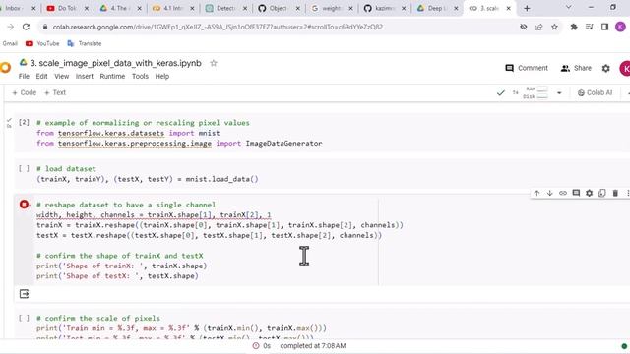Open Chrome extensions puzzle icon

pyautogui.click(x=574, y=27)
